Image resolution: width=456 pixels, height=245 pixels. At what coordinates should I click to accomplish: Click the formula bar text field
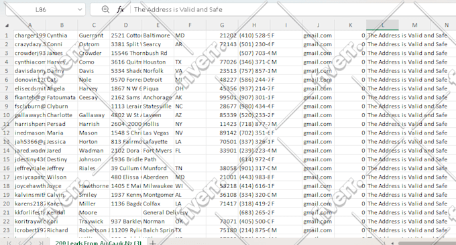pyautogui.click(x=294, y=9)
